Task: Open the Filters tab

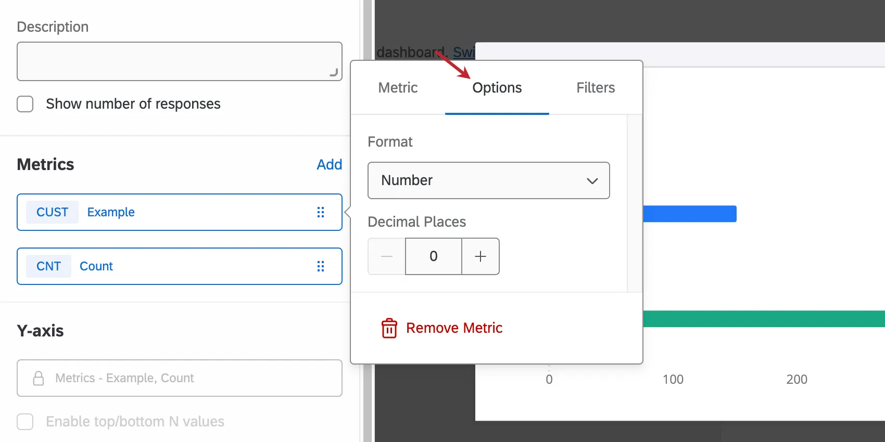Action: click(596, 88)
